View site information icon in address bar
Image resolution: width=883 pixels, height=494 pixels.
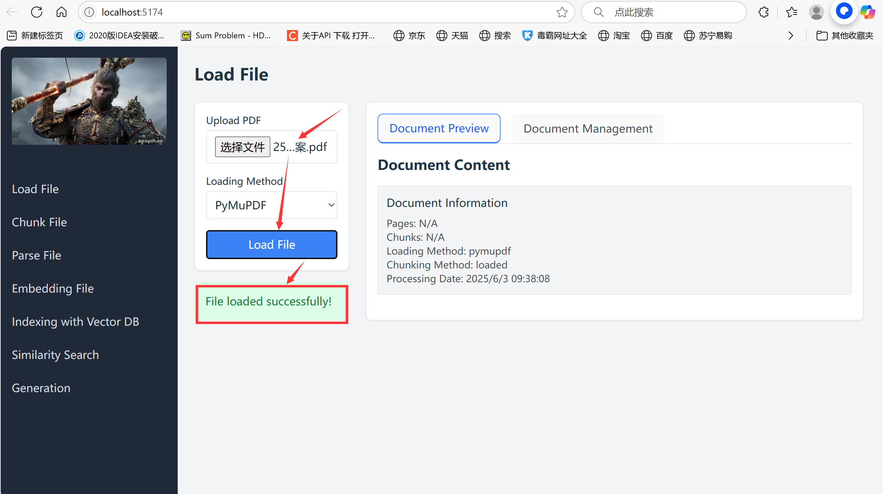click(89, 12)
